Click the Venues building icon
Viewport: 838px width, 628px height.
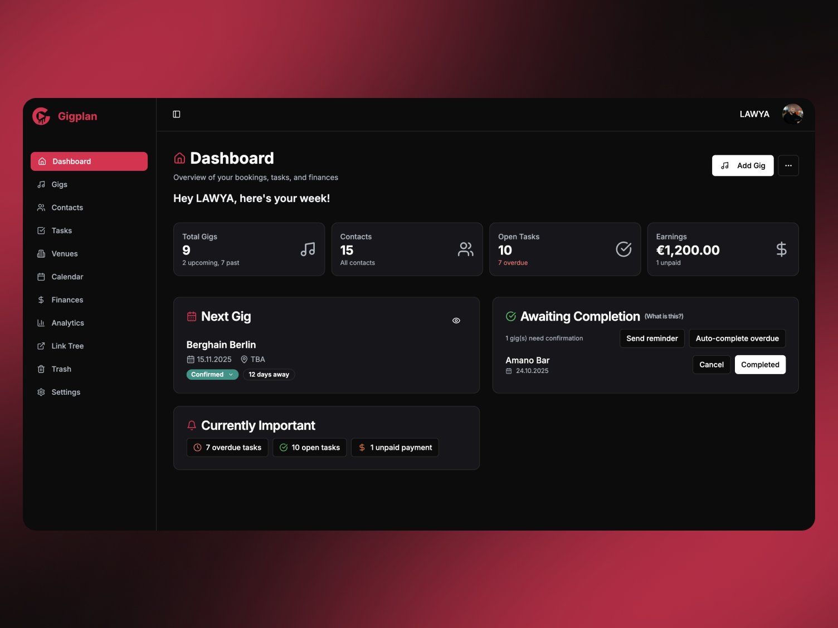point(41,253)
